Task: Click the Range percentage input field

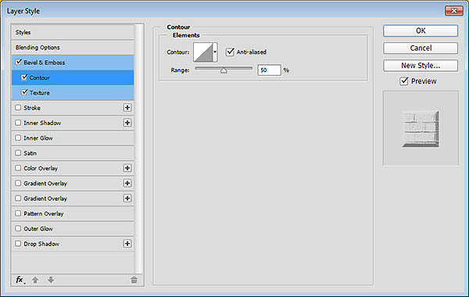Action: click(269, 70)
